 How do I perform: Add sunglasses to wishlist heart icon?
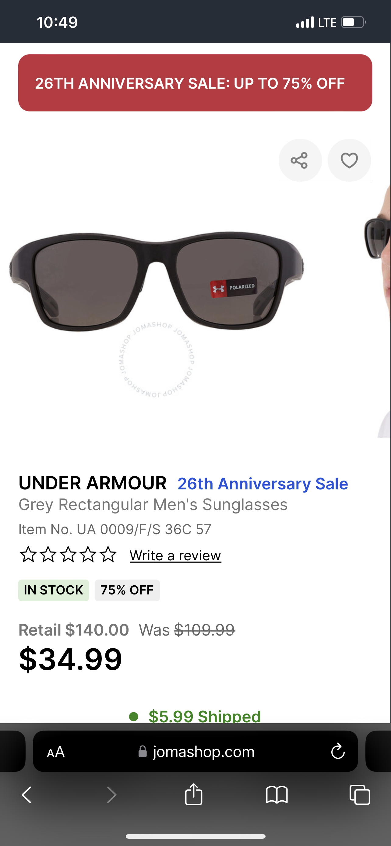[349, 160]
